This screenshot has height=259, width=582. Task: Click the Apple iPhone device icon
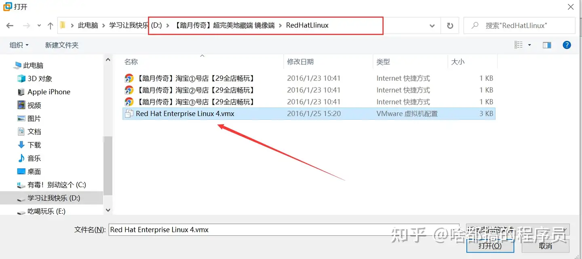click(x=21, y=92)
